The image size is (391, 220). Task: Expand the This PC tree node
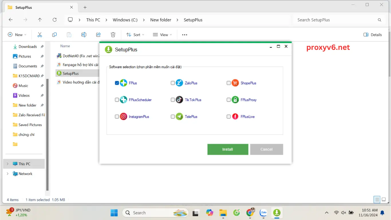(7, 164)
